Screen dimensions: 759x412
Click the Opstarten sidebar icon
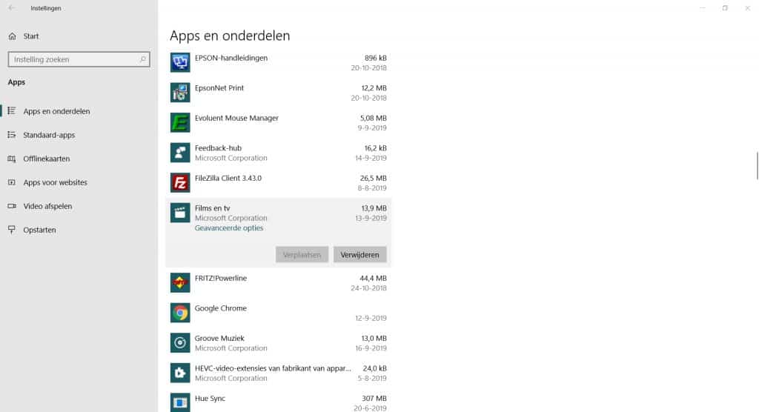pyautogui.click(x=12, y=230)
